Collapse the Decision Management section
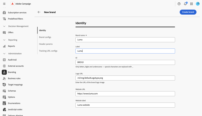This screenshot has width=202, height=116. tap(4, 26)
